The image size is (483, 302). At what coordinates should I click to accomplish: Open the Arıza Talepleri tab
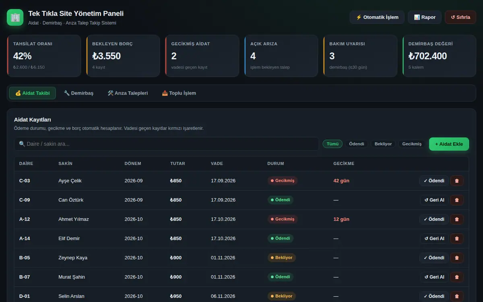(x=128, y=93)
